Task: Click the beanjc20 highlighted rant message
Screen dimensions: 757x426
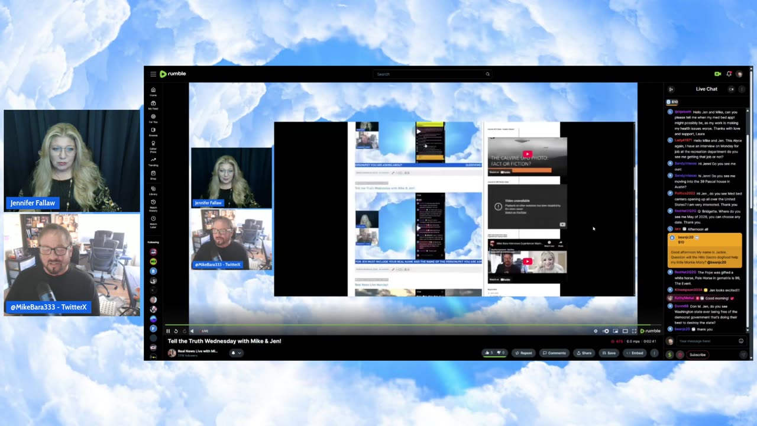Action: [705, 249]
